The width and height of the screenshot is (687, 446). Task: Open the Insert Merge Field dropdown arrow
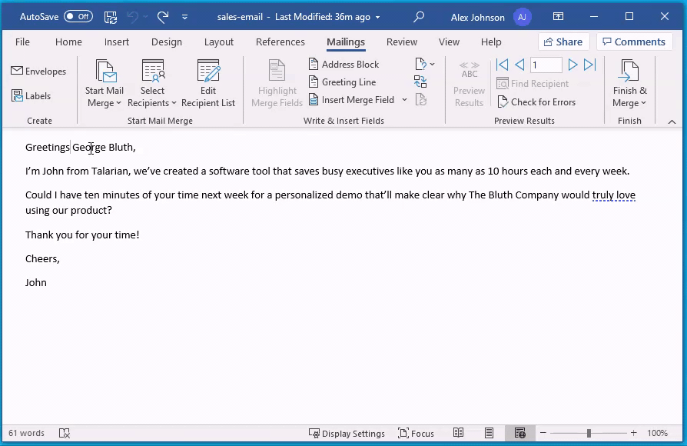tap(405, 99)
